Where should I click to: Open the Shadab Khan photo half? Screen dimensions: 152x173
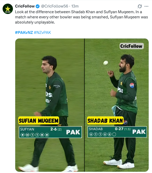[117, 105]
